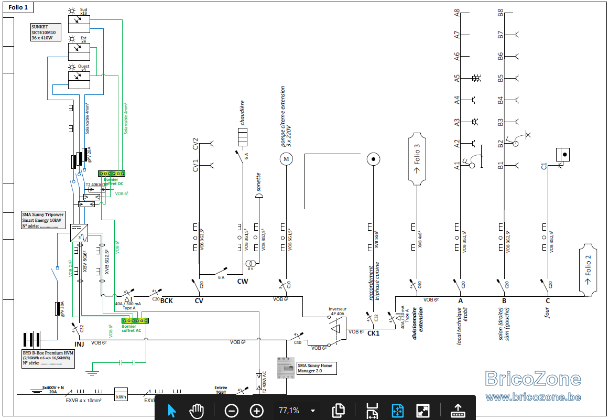Zoom out with the minus button
The image size is (609, 420).
click(232, 411)
